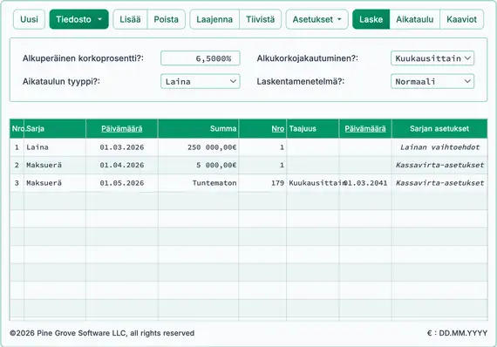
Task: Click the € : DD.MM.YYYY format indicator
Action: coord(457,333)
